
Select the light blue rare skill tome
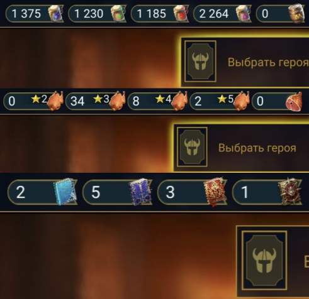click(x=65, y=192)
